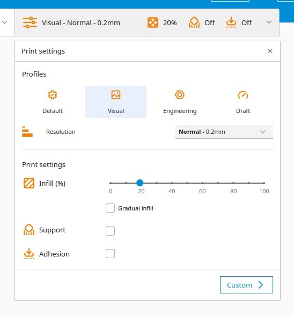
Task: Click the 20% infill value in header
Action: [170, 23]
